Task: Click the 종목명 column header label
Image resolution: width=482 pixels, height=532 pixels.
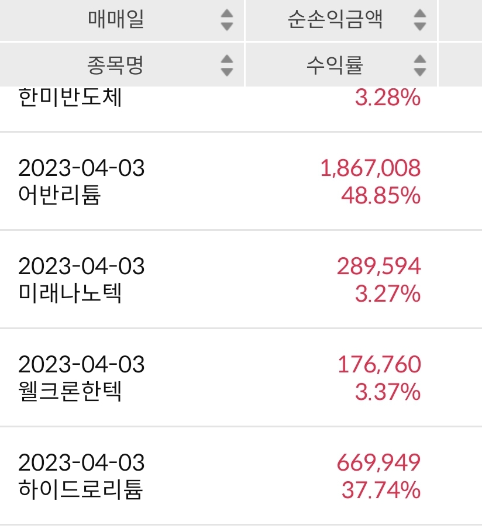Action: click(x=115, y=65)
